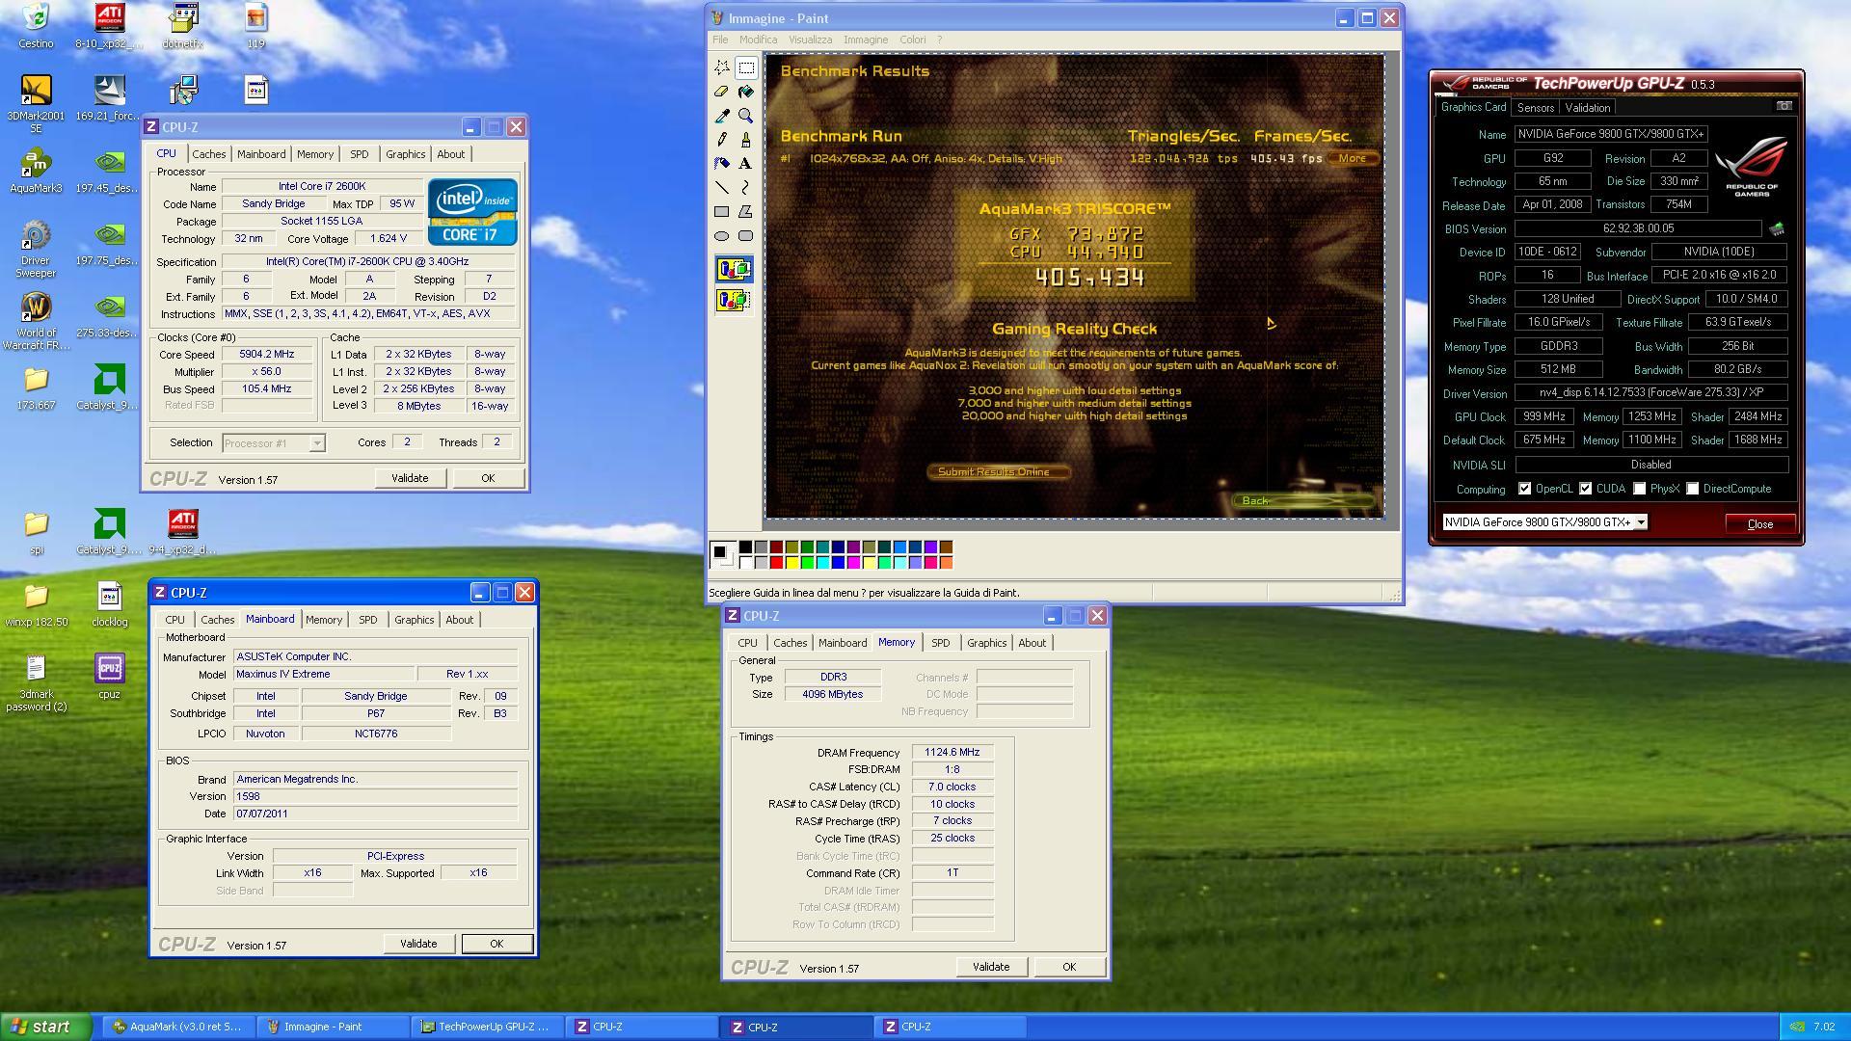
Task: Open the cpuz desktop icon
Action: tap(109, 676)
